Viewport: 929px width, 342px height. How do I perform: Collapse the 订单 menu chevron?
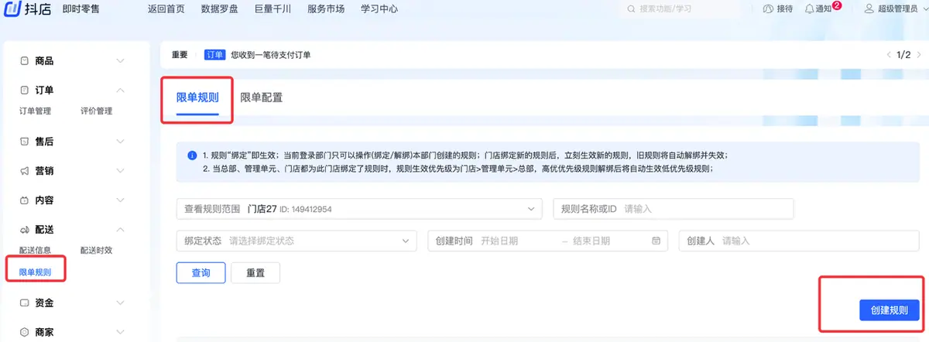coord(120,91)
